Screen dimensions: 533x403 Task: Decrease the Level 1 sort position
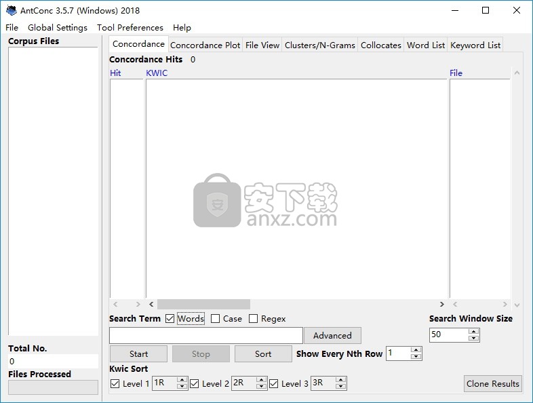(x=182, y=386)
